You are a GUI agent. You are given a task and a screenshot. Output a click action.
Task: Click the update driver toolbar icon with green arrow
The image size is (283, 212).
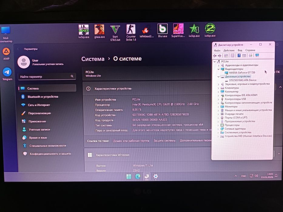[251, 55]
